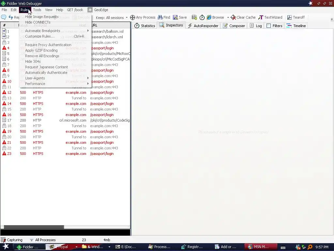Open the Tools menu

(37, 10)
